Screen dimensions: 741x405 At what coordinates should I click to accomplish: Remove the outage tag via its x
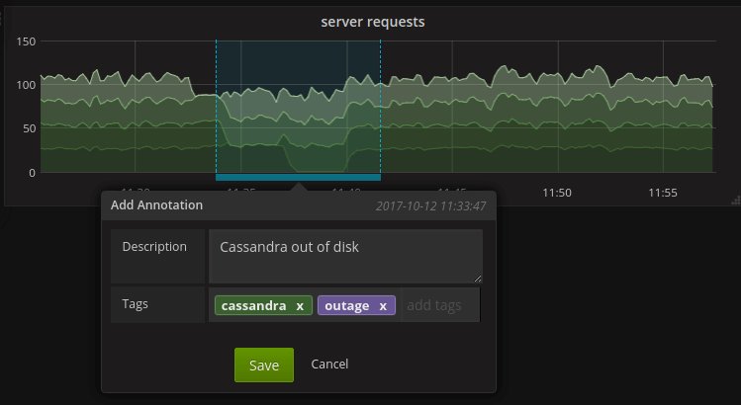383,306
